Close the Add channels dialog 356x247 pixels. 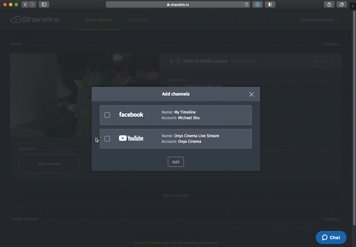click(251, 94)
